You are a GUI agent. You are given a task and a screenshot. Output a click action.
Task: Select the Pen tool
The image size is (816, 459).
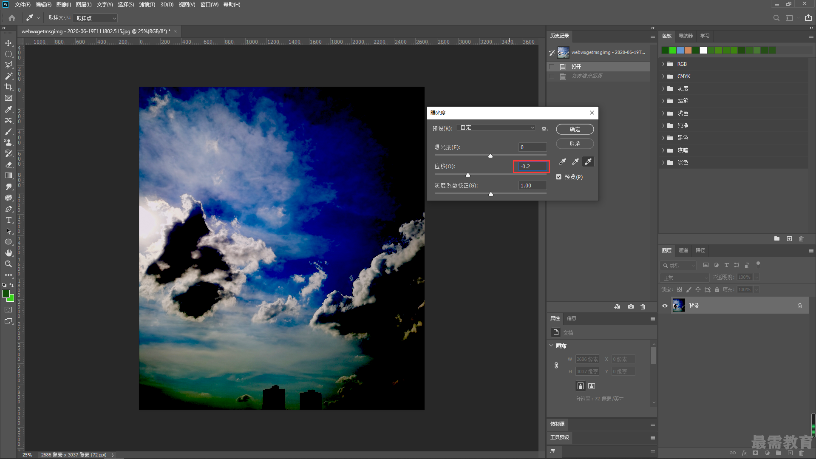(x=8, y=209)
